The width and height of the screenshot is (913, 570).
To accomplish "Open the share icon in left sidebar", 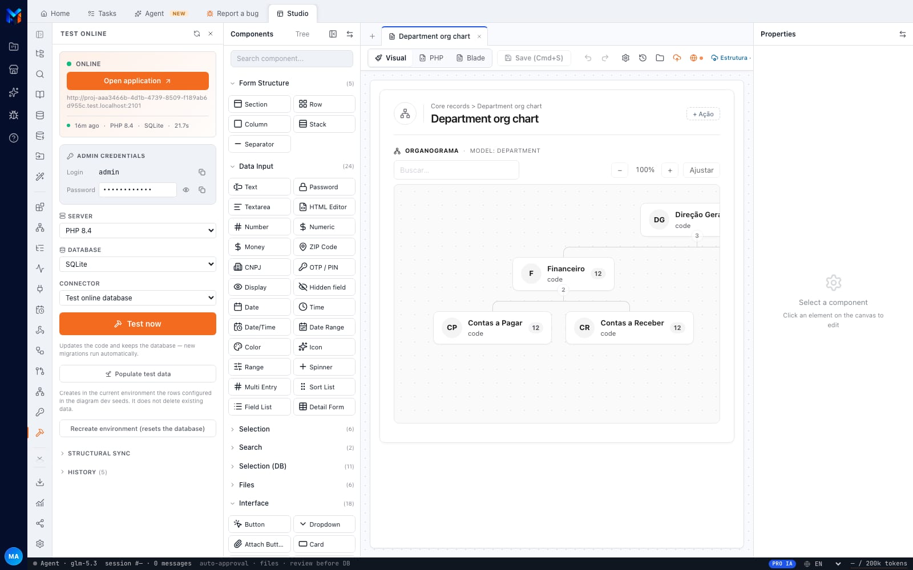I will pos(40,523).
